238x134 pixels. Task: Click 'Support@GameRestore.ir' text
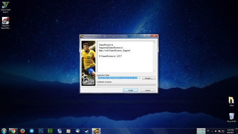click(x=111, y=48)
